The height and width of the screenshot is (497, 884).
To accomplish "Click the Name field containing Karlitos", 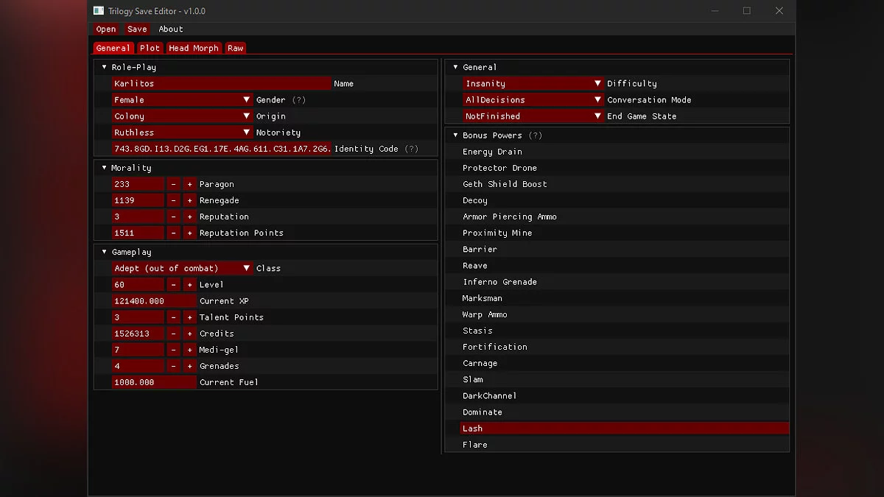I will click(221, 84).
